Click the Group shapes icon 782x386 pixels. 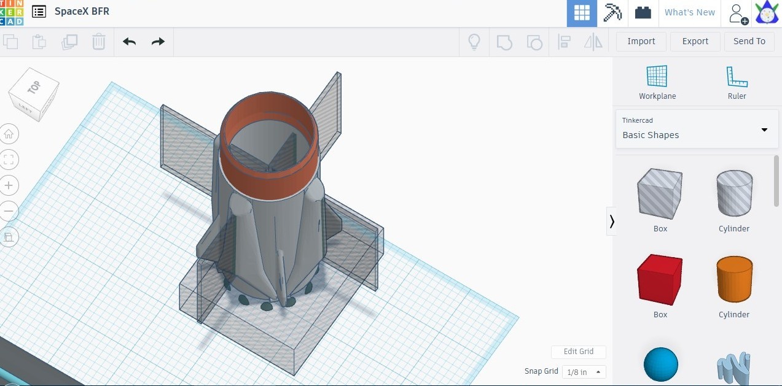(504, 42)
